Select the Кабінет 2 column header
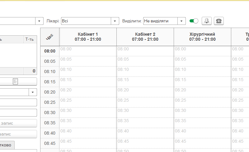This screenshot has height=152, width=249. (145, 37)
